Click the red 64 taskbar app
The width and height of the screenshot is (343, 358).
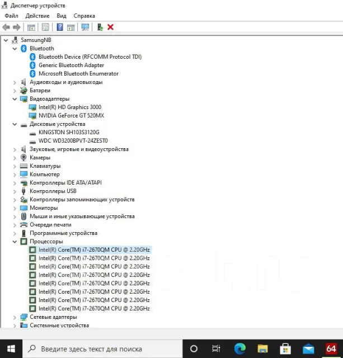coord(331,349)
